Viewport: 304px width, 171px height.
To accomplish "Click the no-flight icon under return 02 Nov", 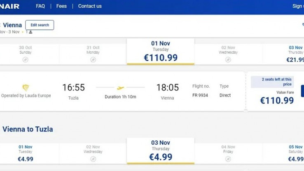I will (93, 159).
